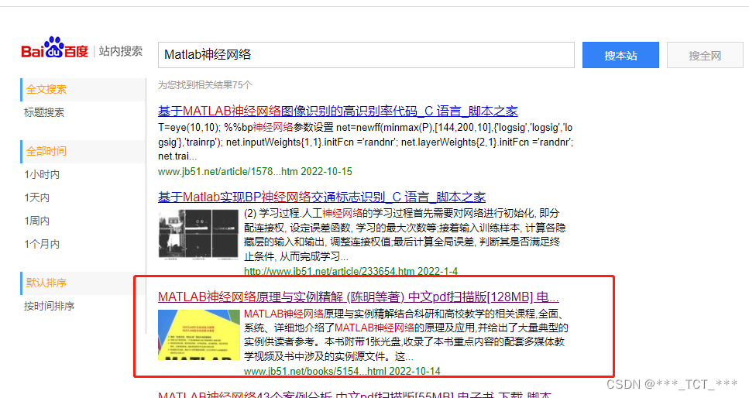749x398 pixels.
Task: Filter results to 1个月内
Action: 42,244
